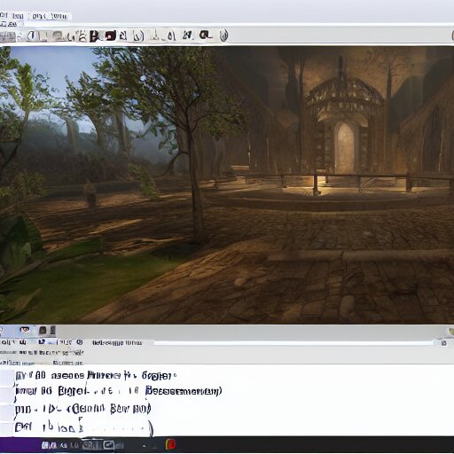Click the blue-and-white circular toolbar icon
454x454 pixels.
pyautogui.click(x=32, y=36)
